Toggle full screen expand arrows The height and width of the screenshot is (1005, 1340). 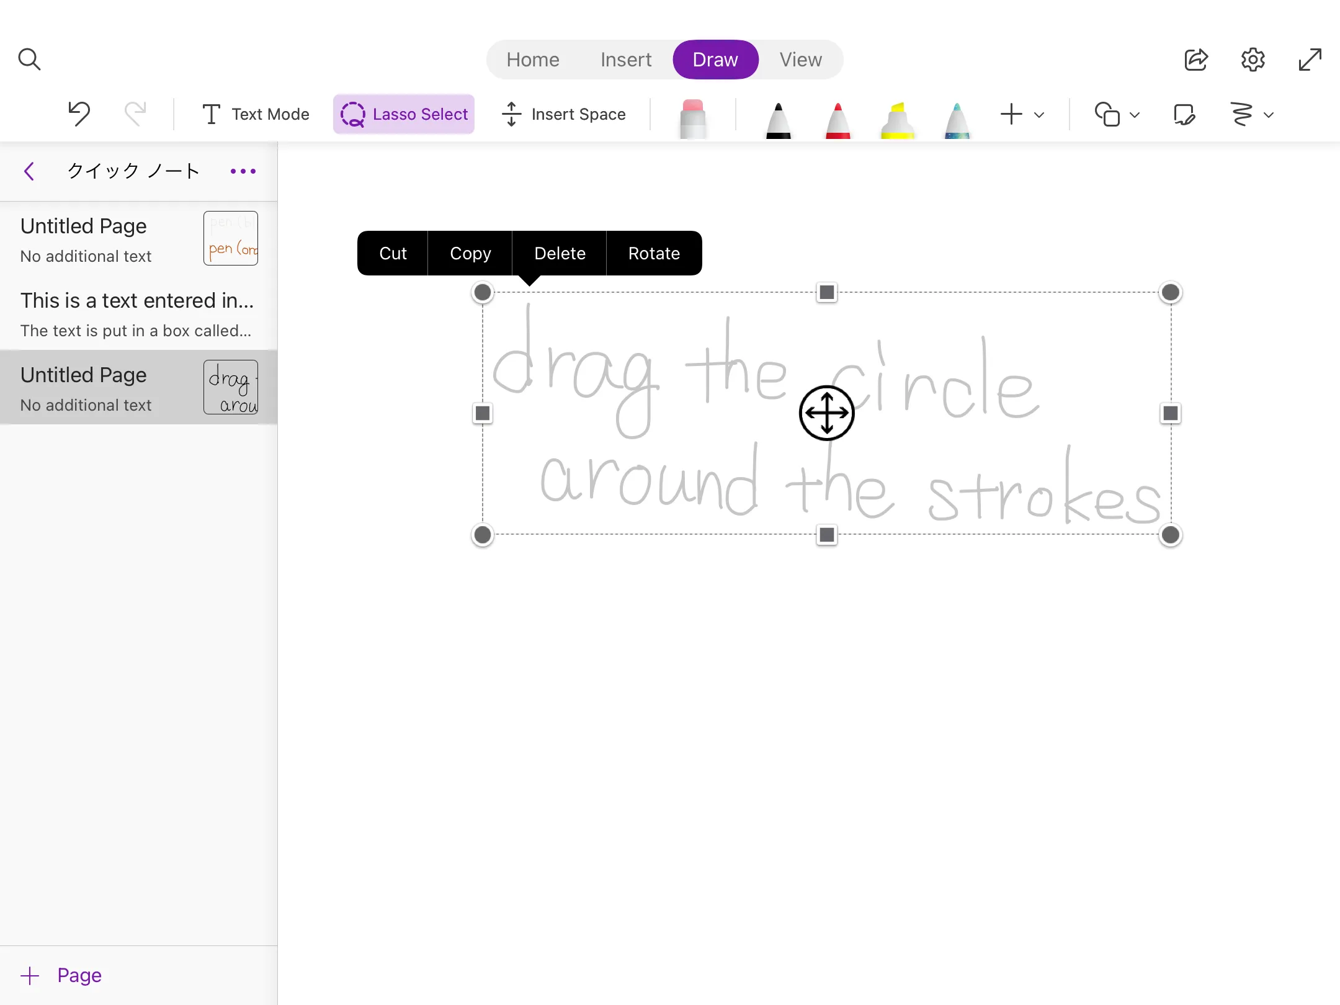[1310, 60]
